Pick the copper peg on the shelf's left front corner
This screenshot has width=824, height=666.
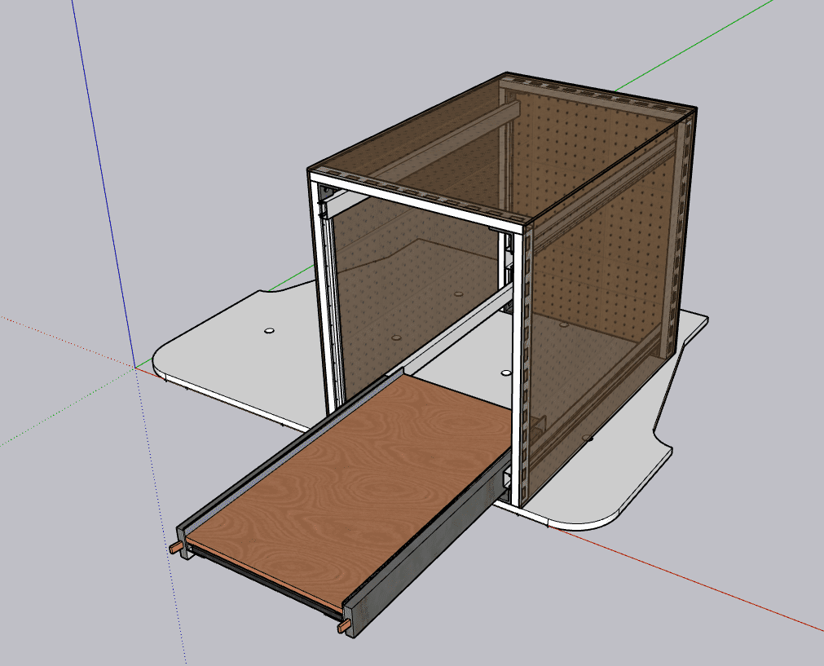pyautogui.click(x=177, y=548)
